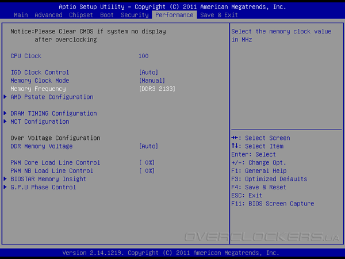Click the F3: Optimized Defaults hint
Image resolution: width=345 pixels, height=259 pixels.
click(269, 179)
